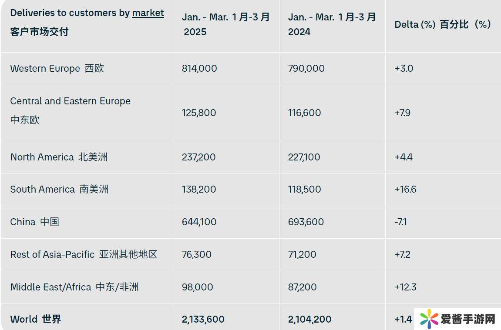Click the Jan. - Mar. 2024 column header

point(332,24)
